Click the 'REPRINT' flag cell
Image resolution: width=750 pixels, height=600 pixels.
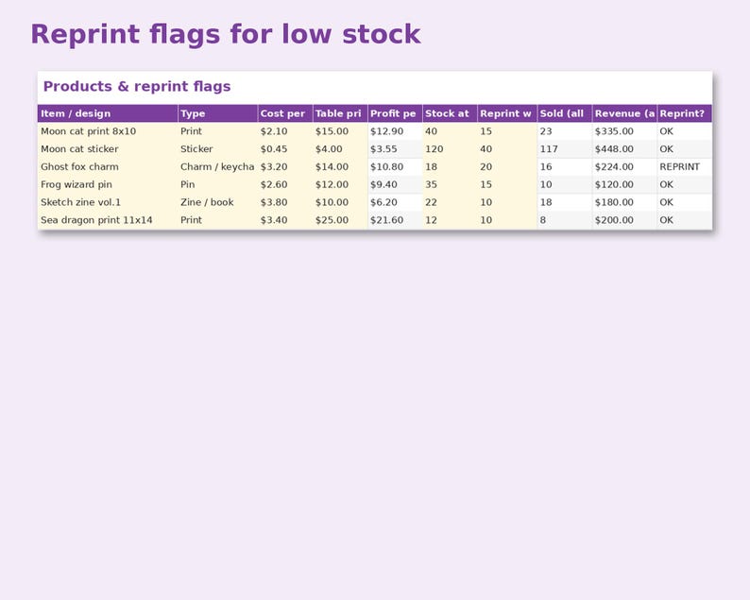[x=685, y=166]
